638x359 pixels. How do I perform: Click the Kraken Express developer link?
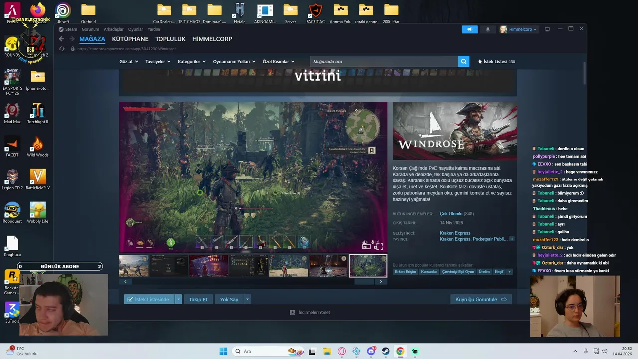(x=455, y=233)
